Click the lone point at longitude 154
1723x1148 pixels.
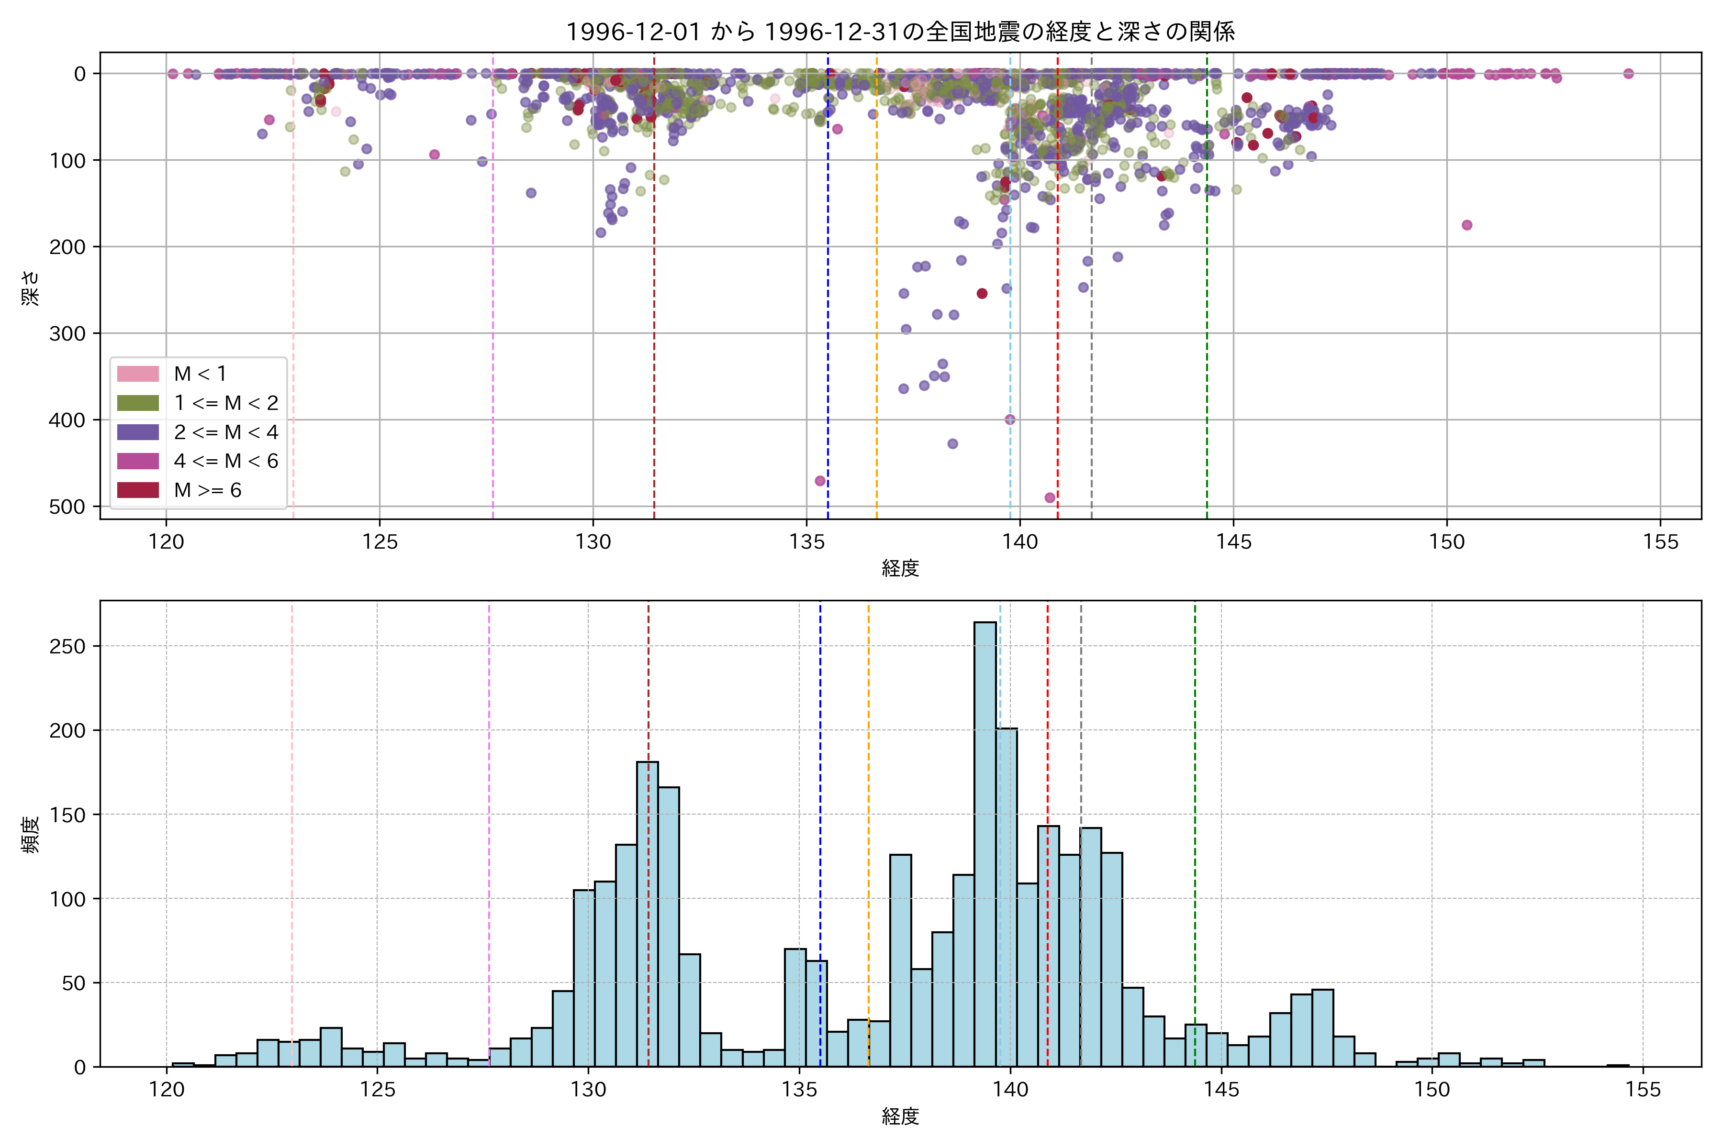click(1629, 73)
